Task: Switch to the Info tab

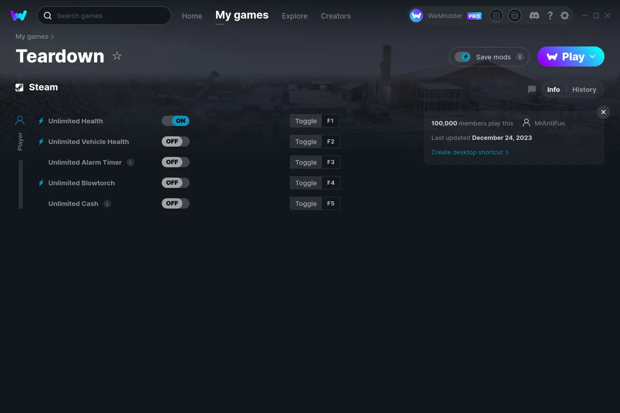Action: (x=553, y=89)
